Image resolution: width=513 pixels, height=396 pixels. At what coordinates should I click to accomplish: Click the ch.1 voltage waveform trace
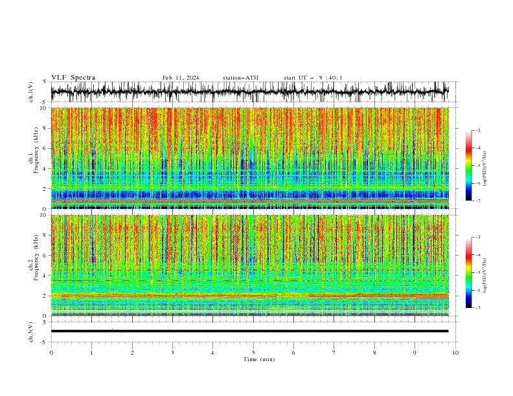point(249,92)
